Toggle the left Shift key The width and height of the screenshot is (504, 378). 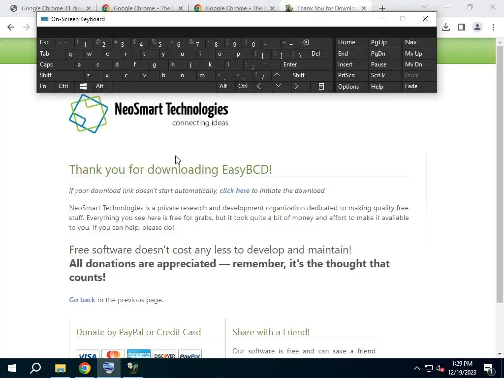(x=60, y=75)
